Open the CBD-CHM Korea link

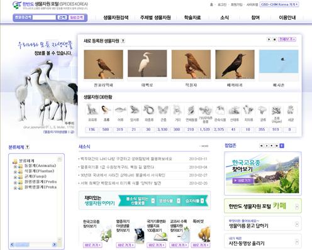pos(279,4)
